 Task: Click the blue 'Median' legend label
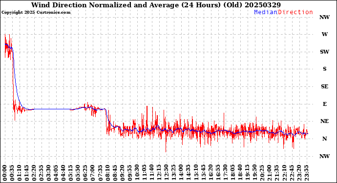266,12
